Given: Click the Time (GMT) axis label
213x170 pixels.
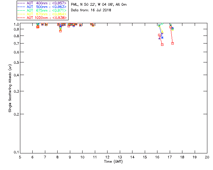Looking at the screenshot, I should click(x=113, y=162).
